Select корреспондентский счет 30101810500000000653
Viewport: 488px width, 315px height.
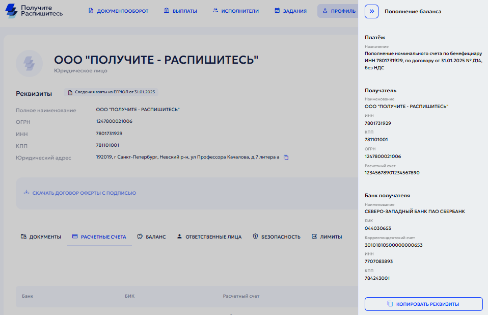click(394, 245)
